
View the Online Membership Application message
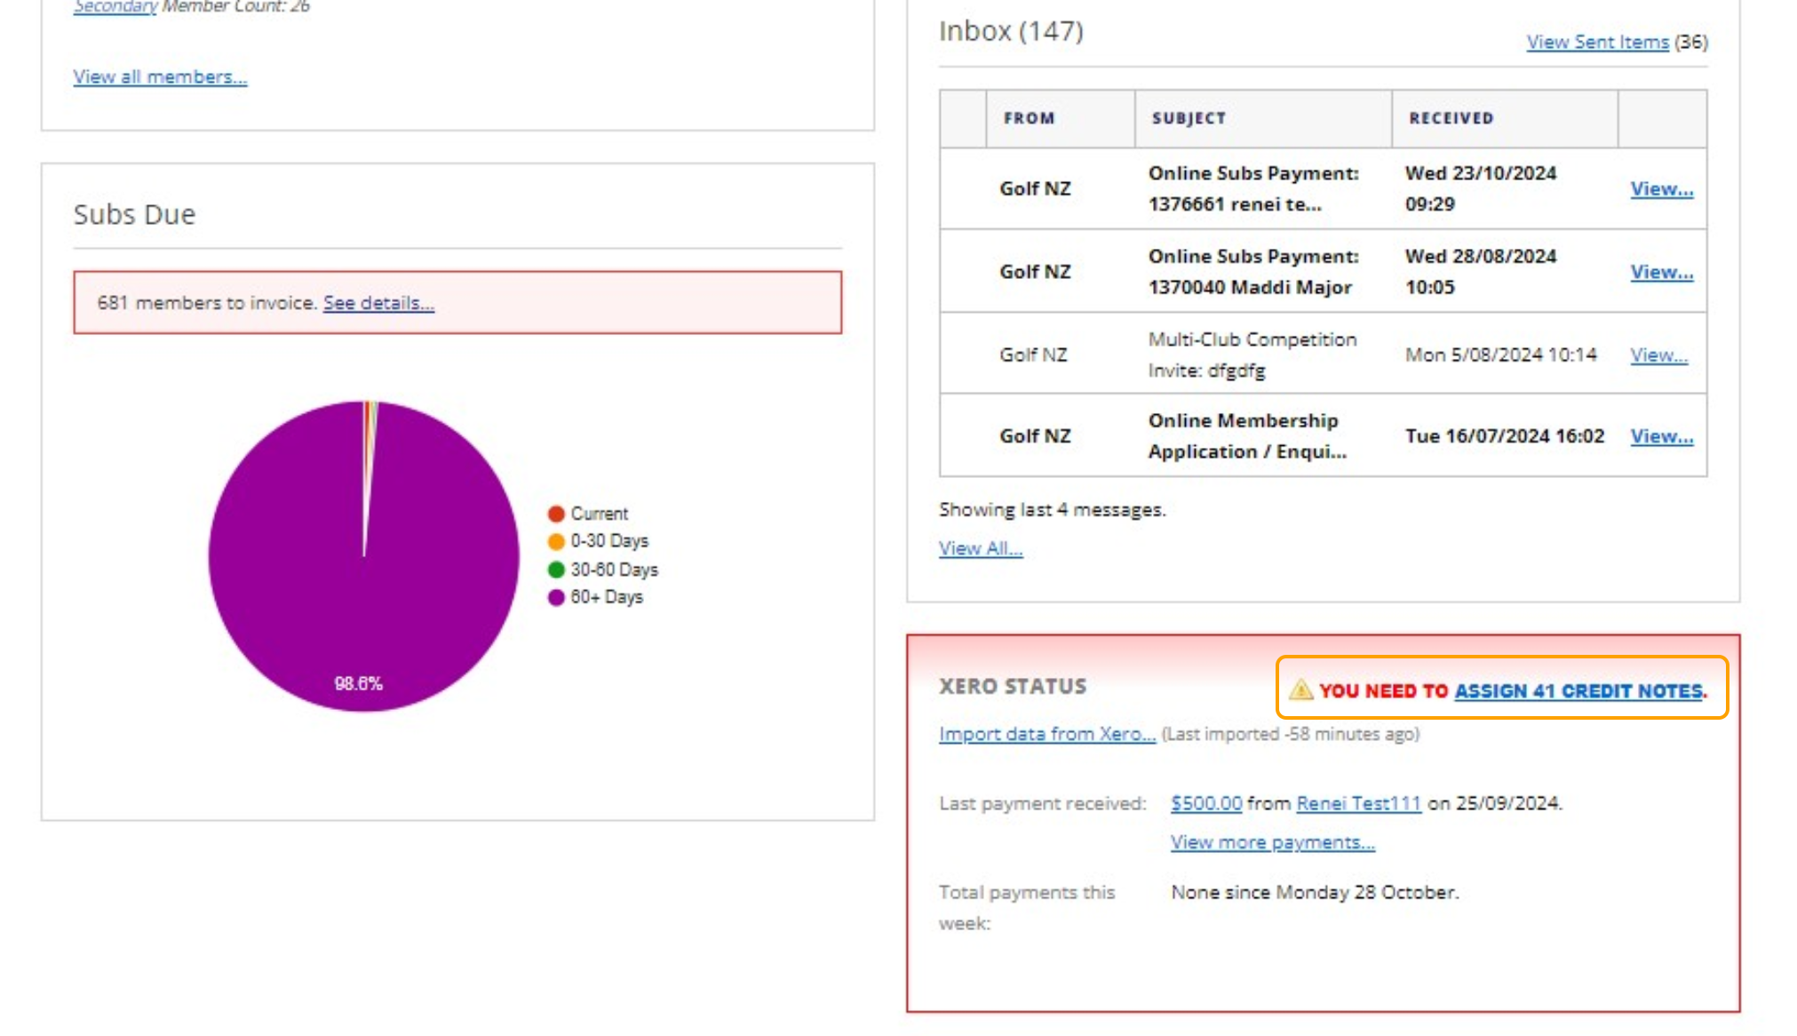coord(1661,436)
